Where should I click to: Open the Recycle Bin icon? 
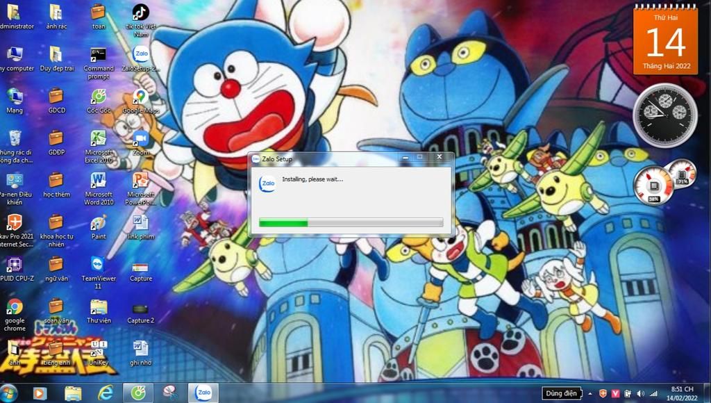click(x=15, y=146)
